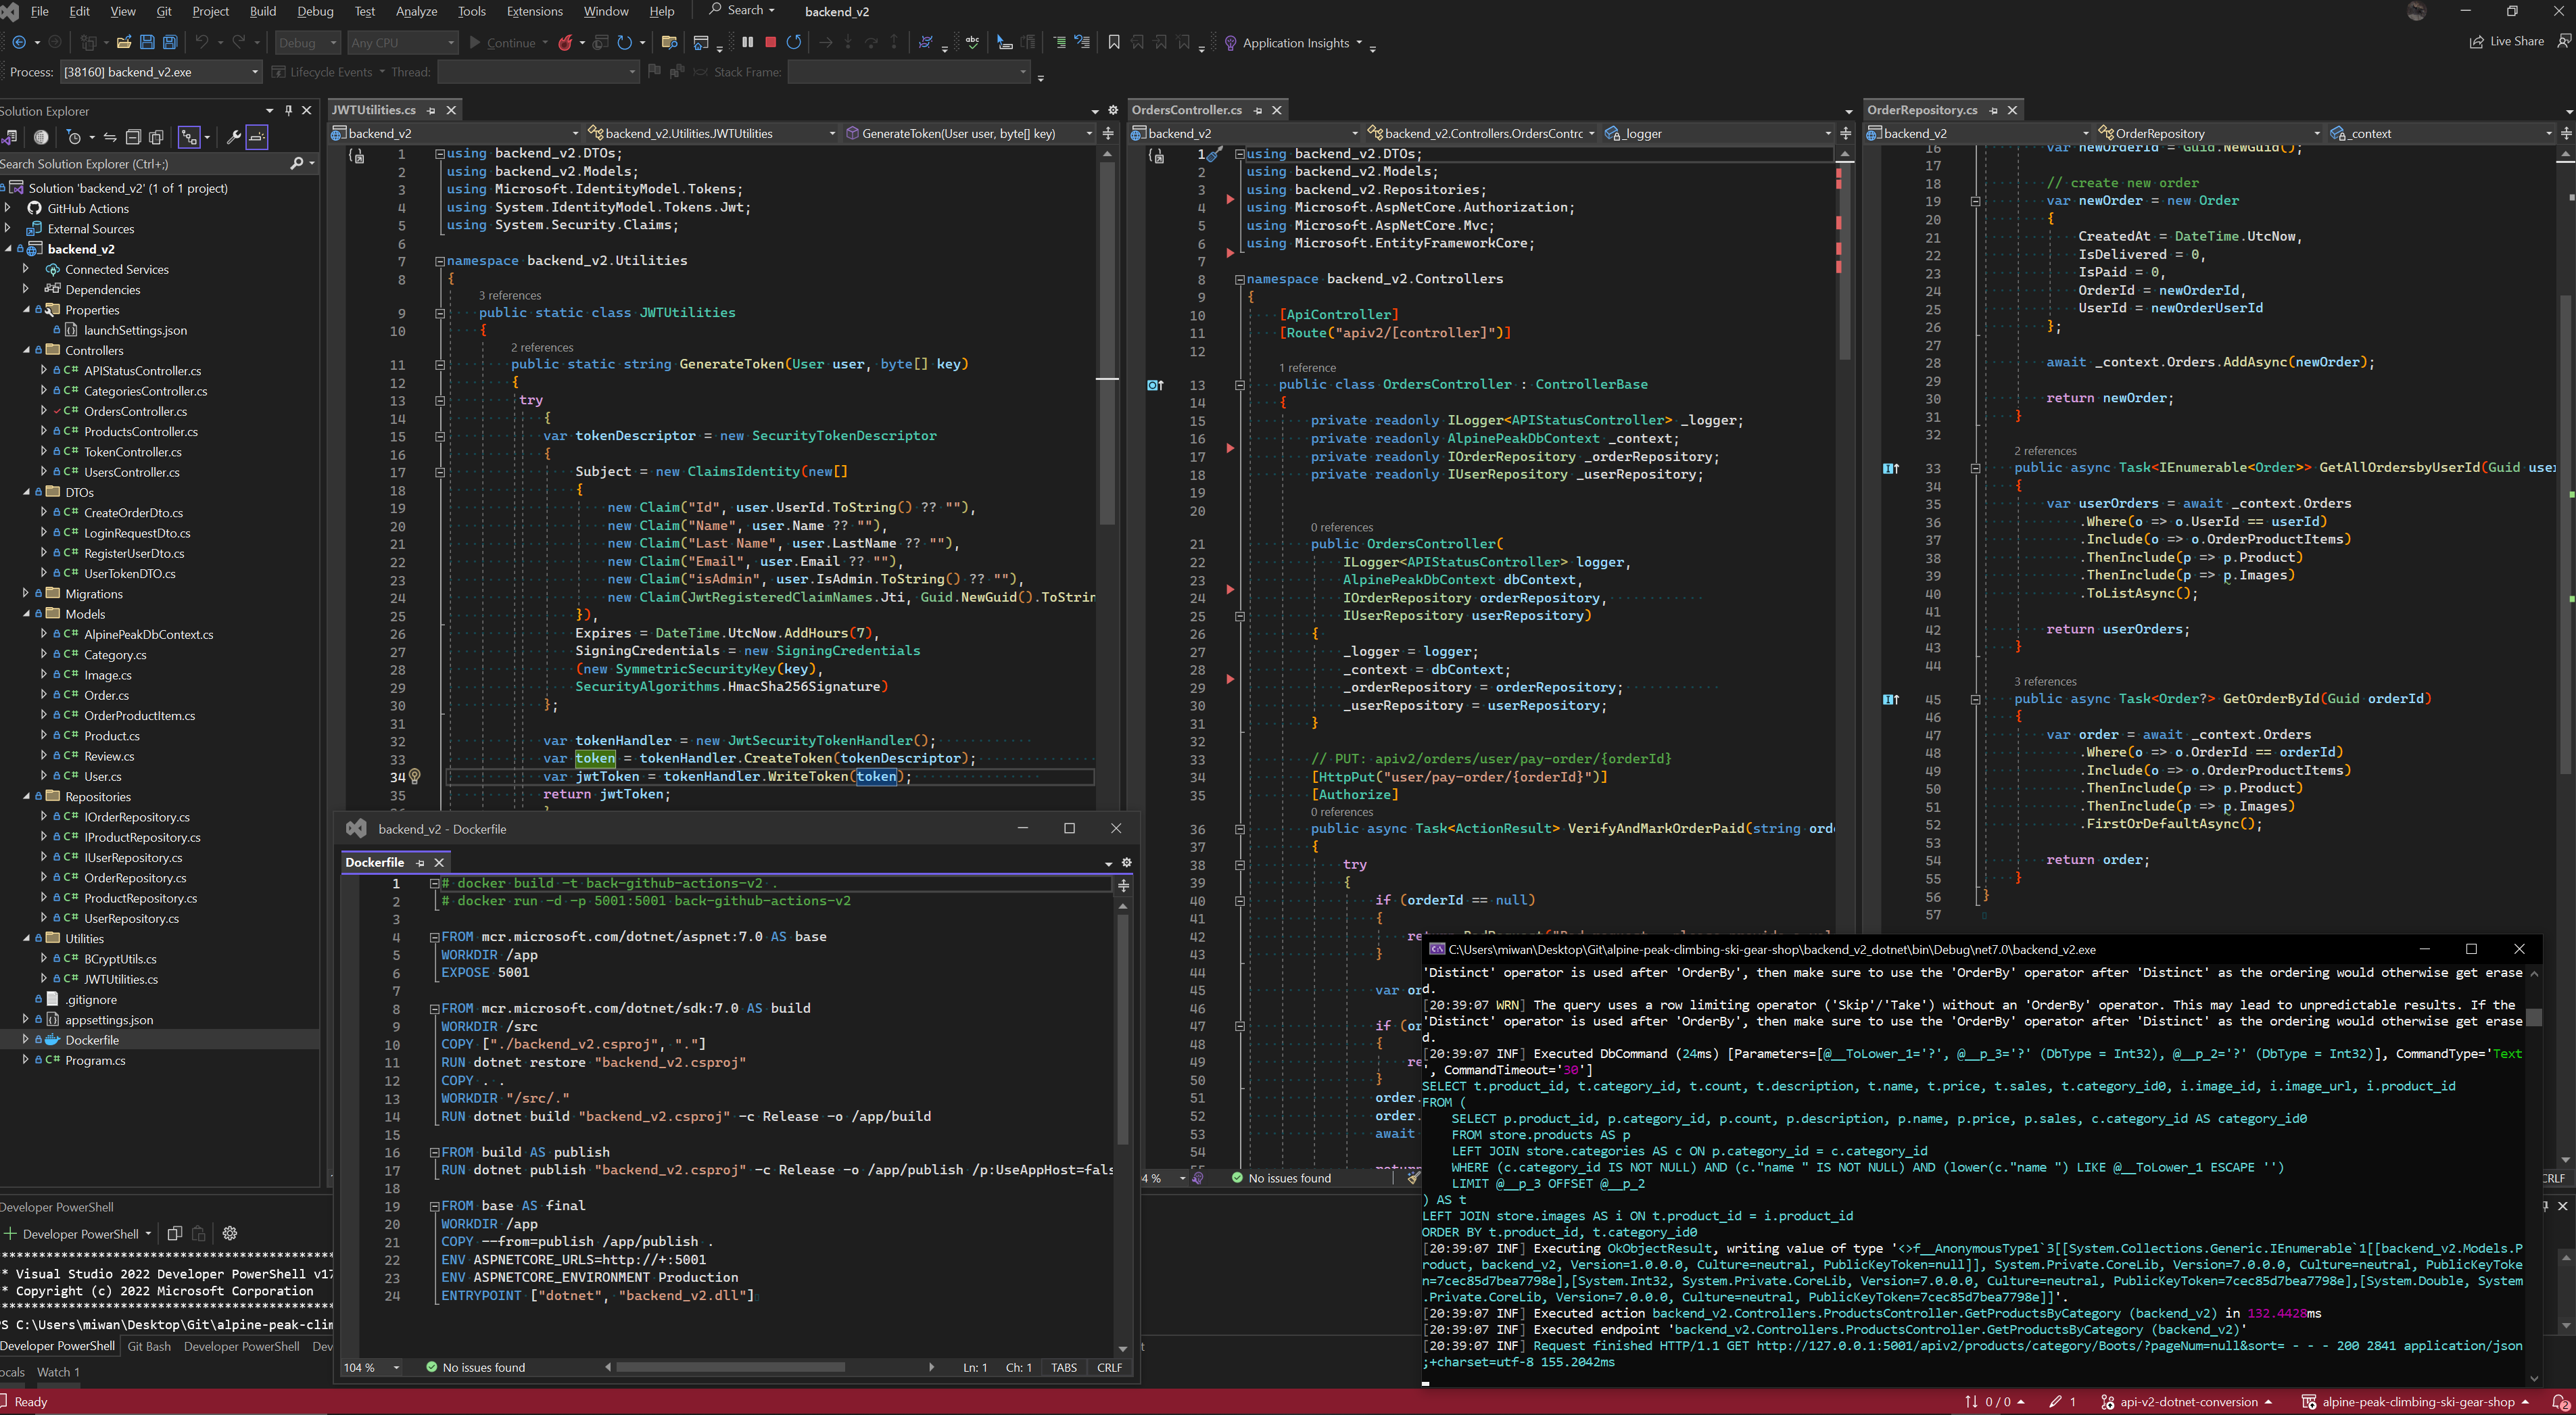Open the Extensions menu
The width and height of the screenshot is (2576, 1415).
[534, 11]
